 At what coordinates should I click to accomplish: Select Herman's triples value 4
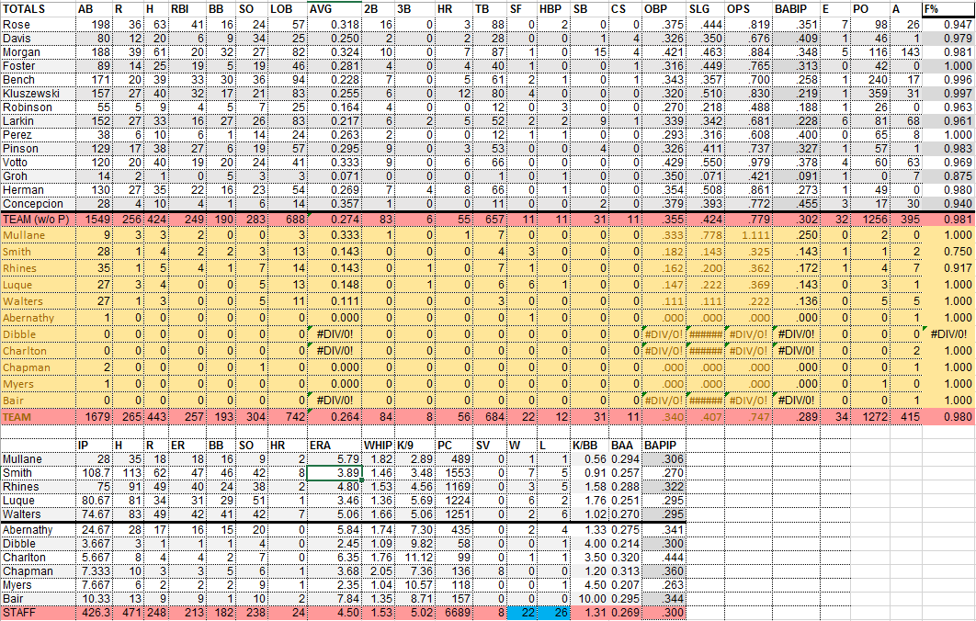click(414, 190)
